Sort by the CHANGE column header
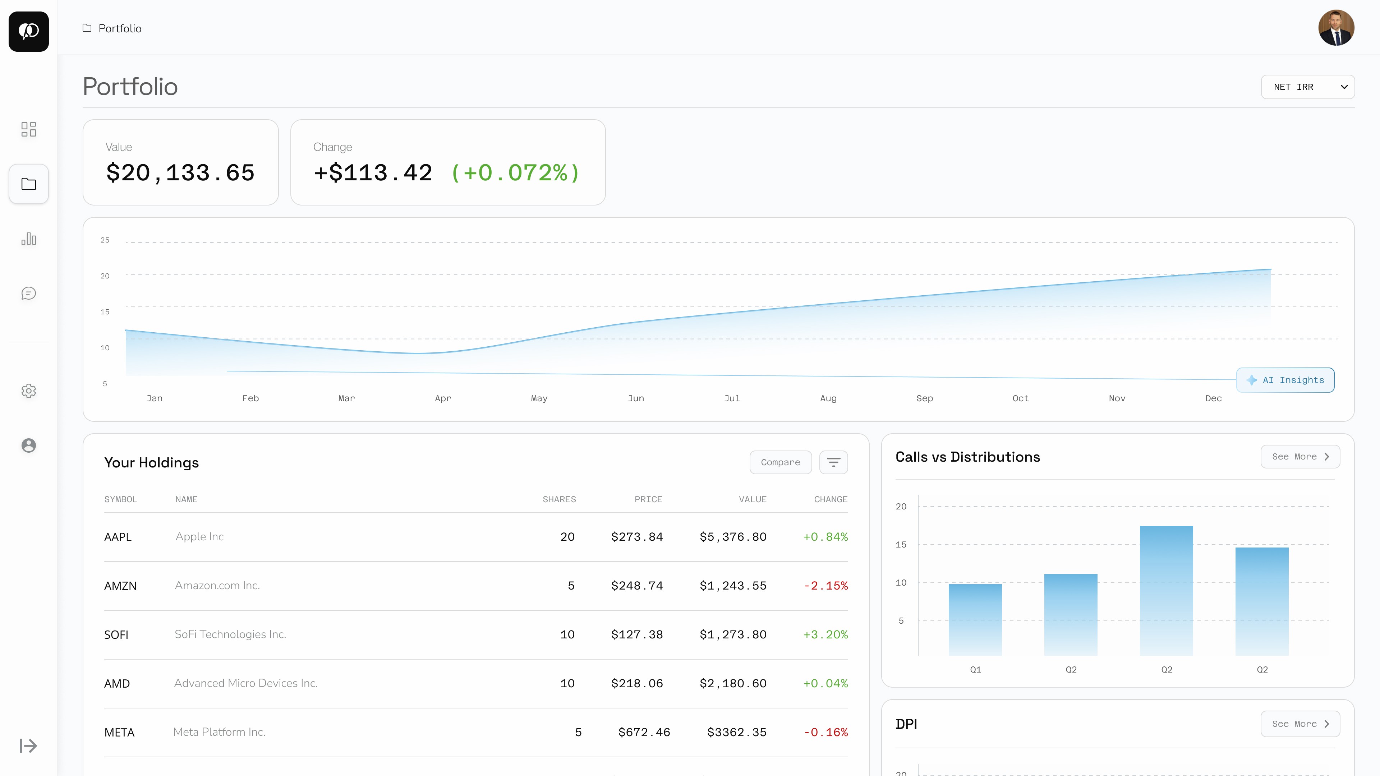This screenshot has width=1380, height=776. pos(831,499)
